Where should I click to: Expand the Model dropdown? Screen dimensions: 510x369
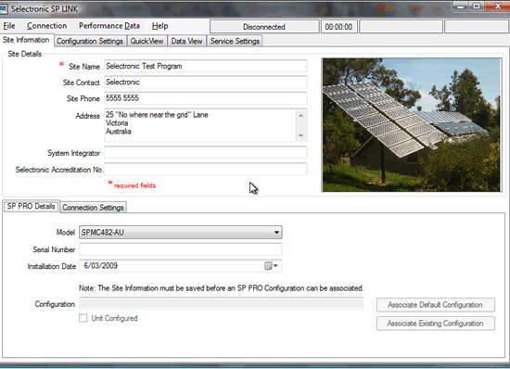276,233
